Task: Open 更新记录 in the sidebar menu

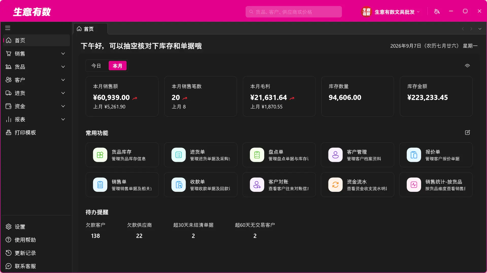Action: tap(36, 253)
